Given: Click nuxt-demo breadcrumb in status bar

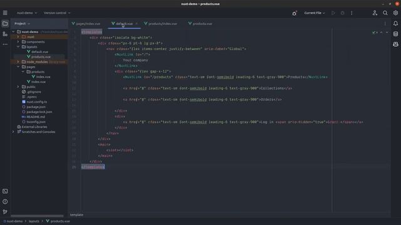Looking at the screenshot, I should 14,221.
